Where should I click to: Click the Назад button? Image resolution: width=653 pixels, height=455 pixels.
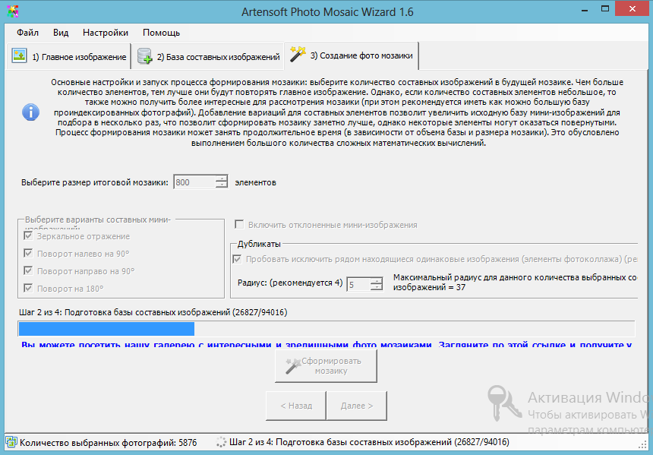[296, 406]
